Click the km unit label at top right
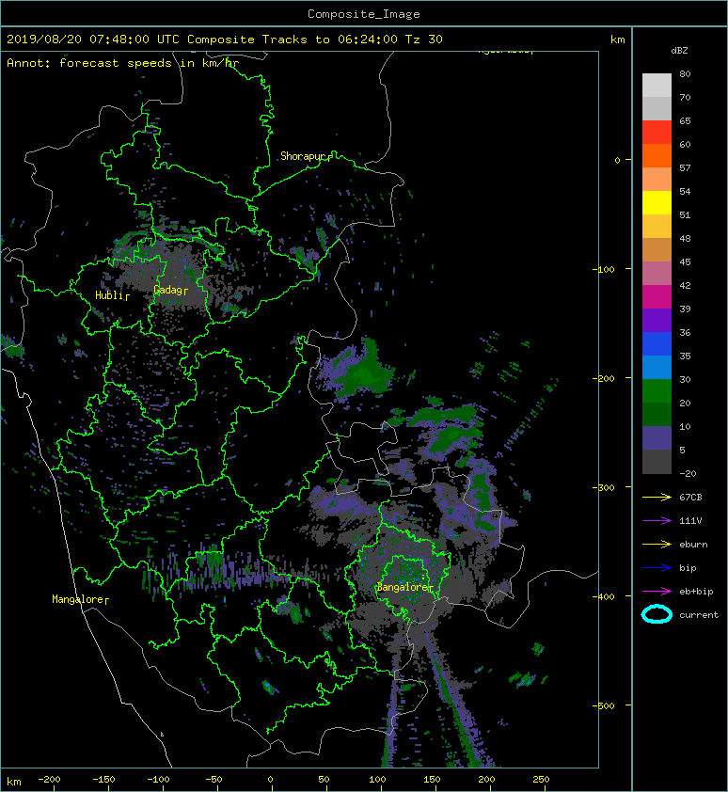 [x=617, y=40]
